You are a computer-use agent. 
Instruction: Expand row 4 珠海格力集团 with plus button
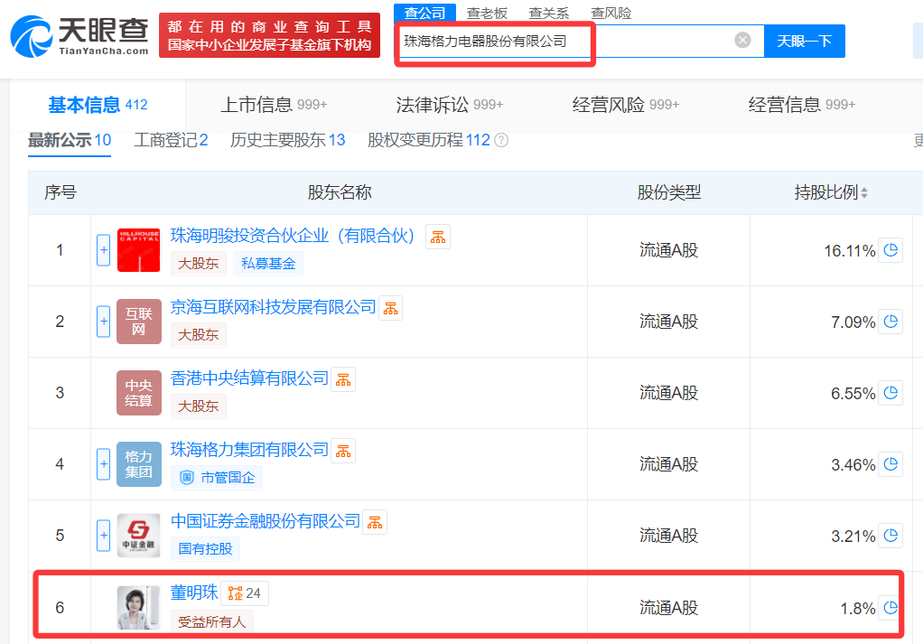click(x=104, y=464)
